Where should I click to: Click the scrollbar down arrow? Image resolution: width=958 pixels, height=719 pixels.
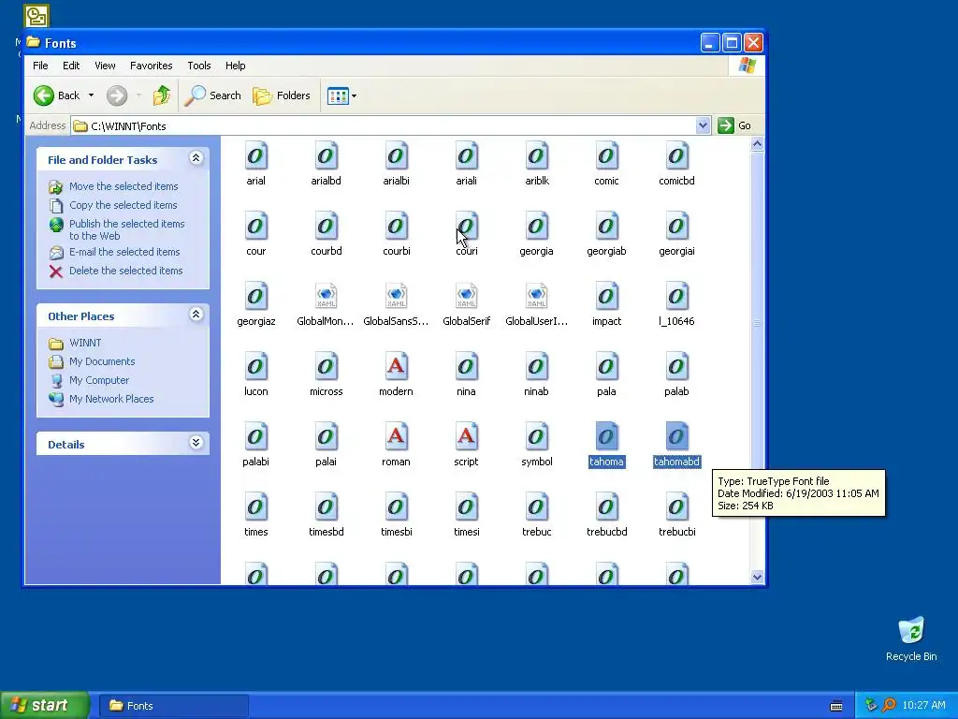(x=757, y=577)
